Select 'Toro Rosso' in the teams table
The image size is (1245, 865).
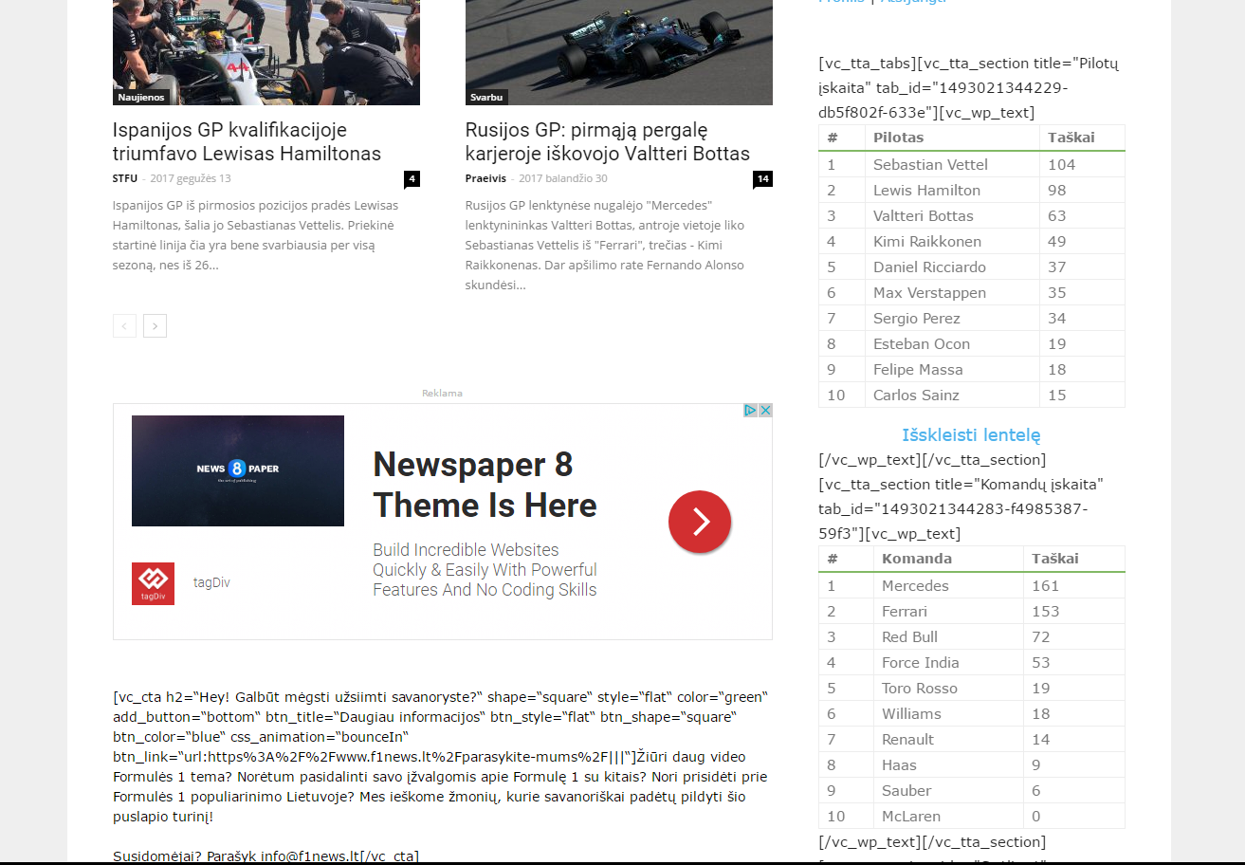(x=920, y=689)
